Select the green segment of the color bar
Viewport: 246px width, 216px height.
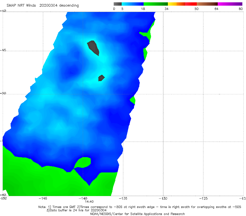click(156, 4)
